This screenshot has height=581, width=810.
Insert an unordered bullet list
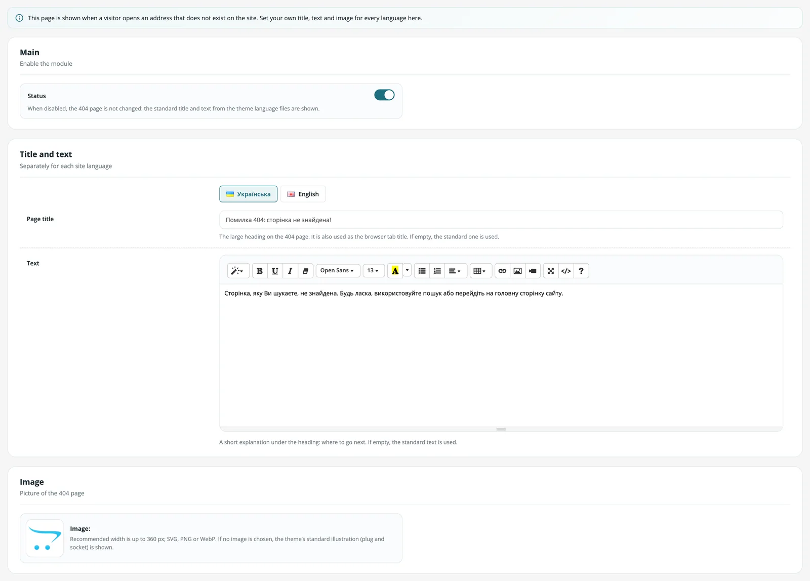(422, 271)
